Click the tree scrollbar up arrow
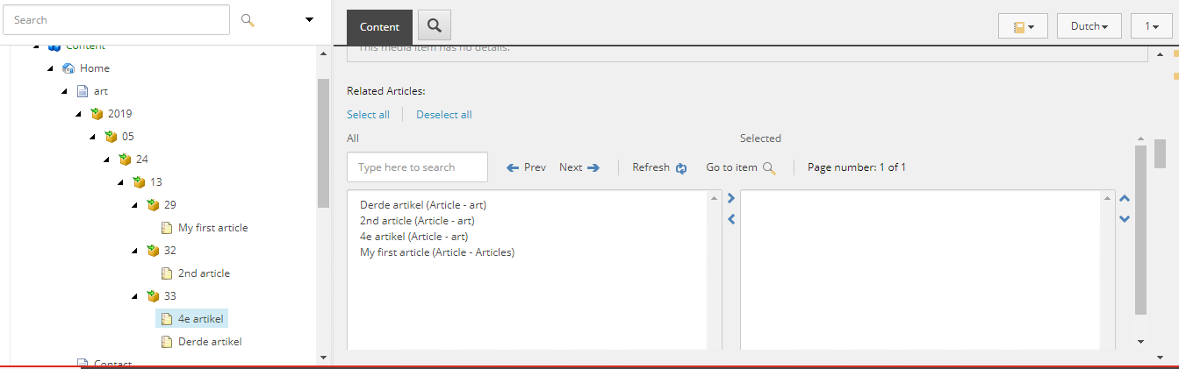This screenshot has width=1179, height=369. [323, 53]
